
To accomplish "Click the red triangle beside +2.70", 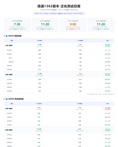I will (x=106, y=135).
